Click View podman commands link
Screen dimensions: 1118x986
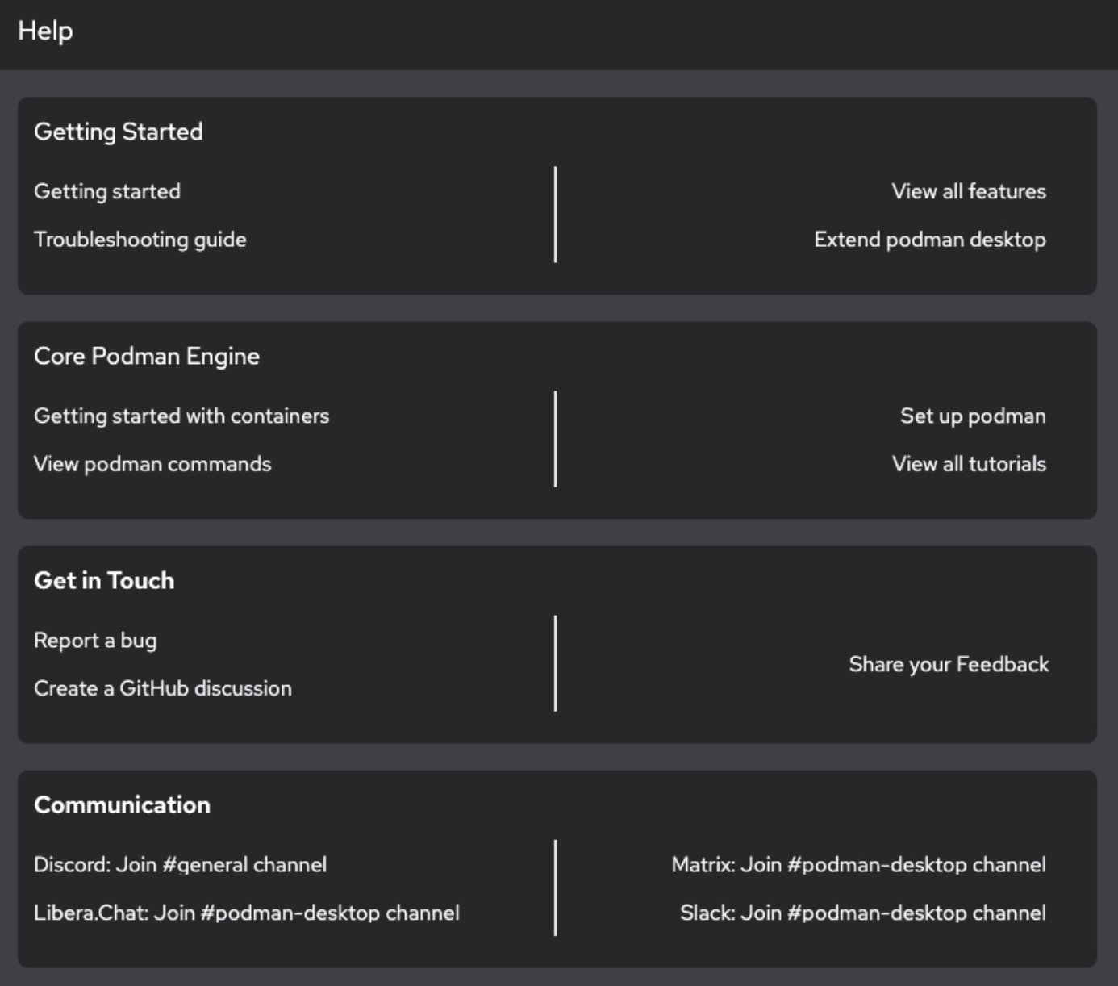tap(152, 464)
